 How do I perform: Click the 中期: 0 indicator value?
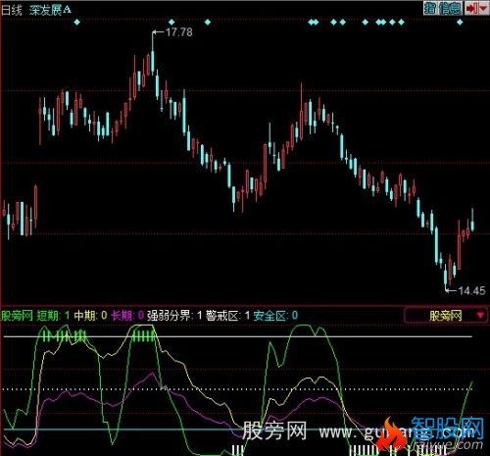coord(90,316)
